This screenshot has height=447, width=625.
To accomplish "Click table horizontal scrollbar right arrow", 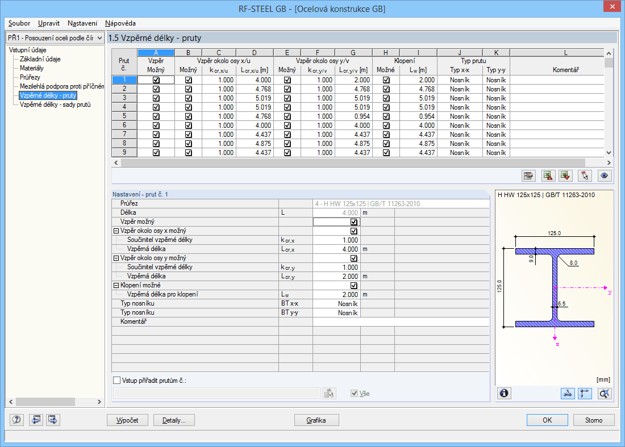I will pyautogui.click(x=609, y=162).
